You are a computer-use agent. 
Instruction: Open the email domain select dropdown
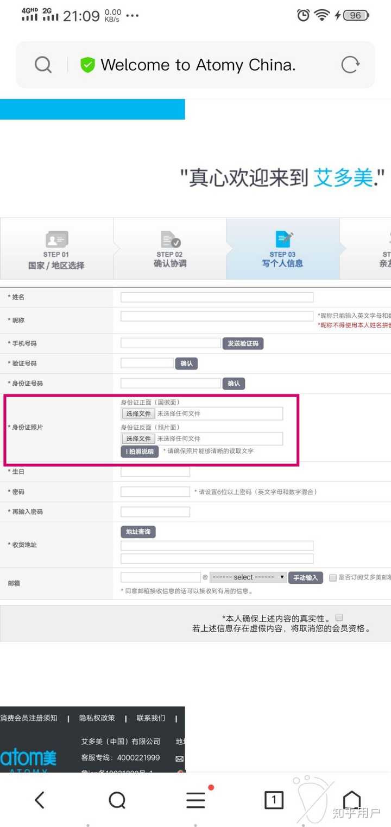248,577
